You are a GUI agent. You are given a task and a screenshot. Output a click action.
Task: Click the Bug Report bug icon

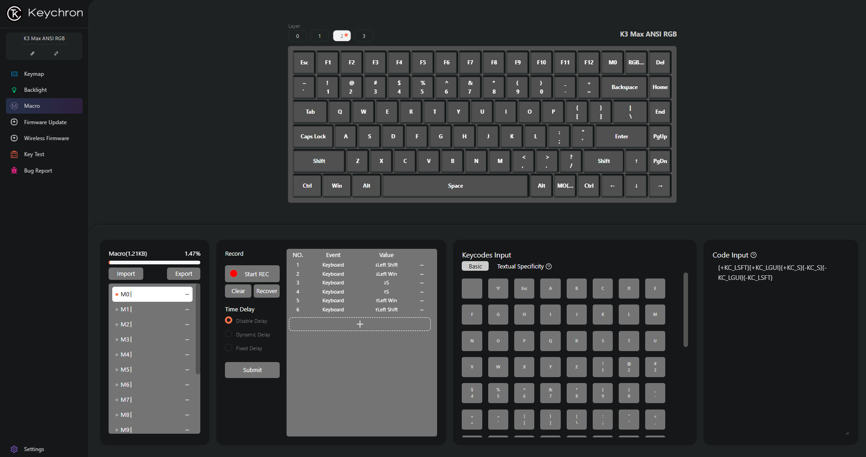(14, 171)
